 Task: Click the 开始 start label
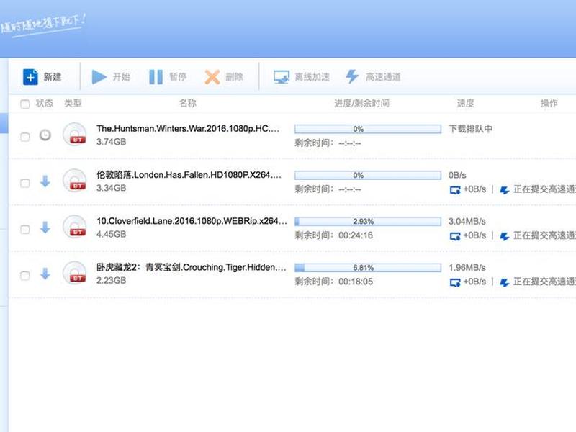point(121,77)
